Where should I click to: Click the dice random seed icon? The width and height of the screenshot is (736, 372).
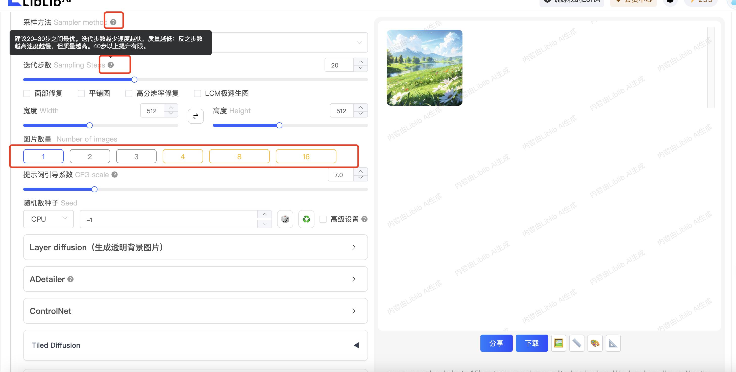(285, 219)
